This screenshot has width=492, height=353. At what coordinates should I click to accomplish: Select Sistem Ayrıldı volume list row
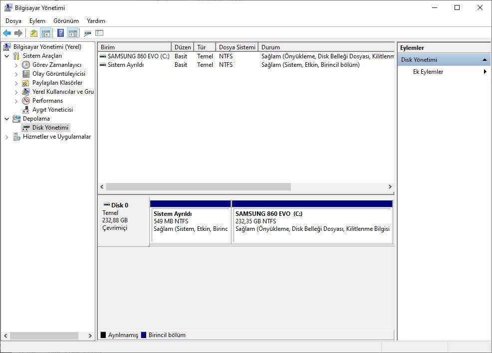point(246,65)
